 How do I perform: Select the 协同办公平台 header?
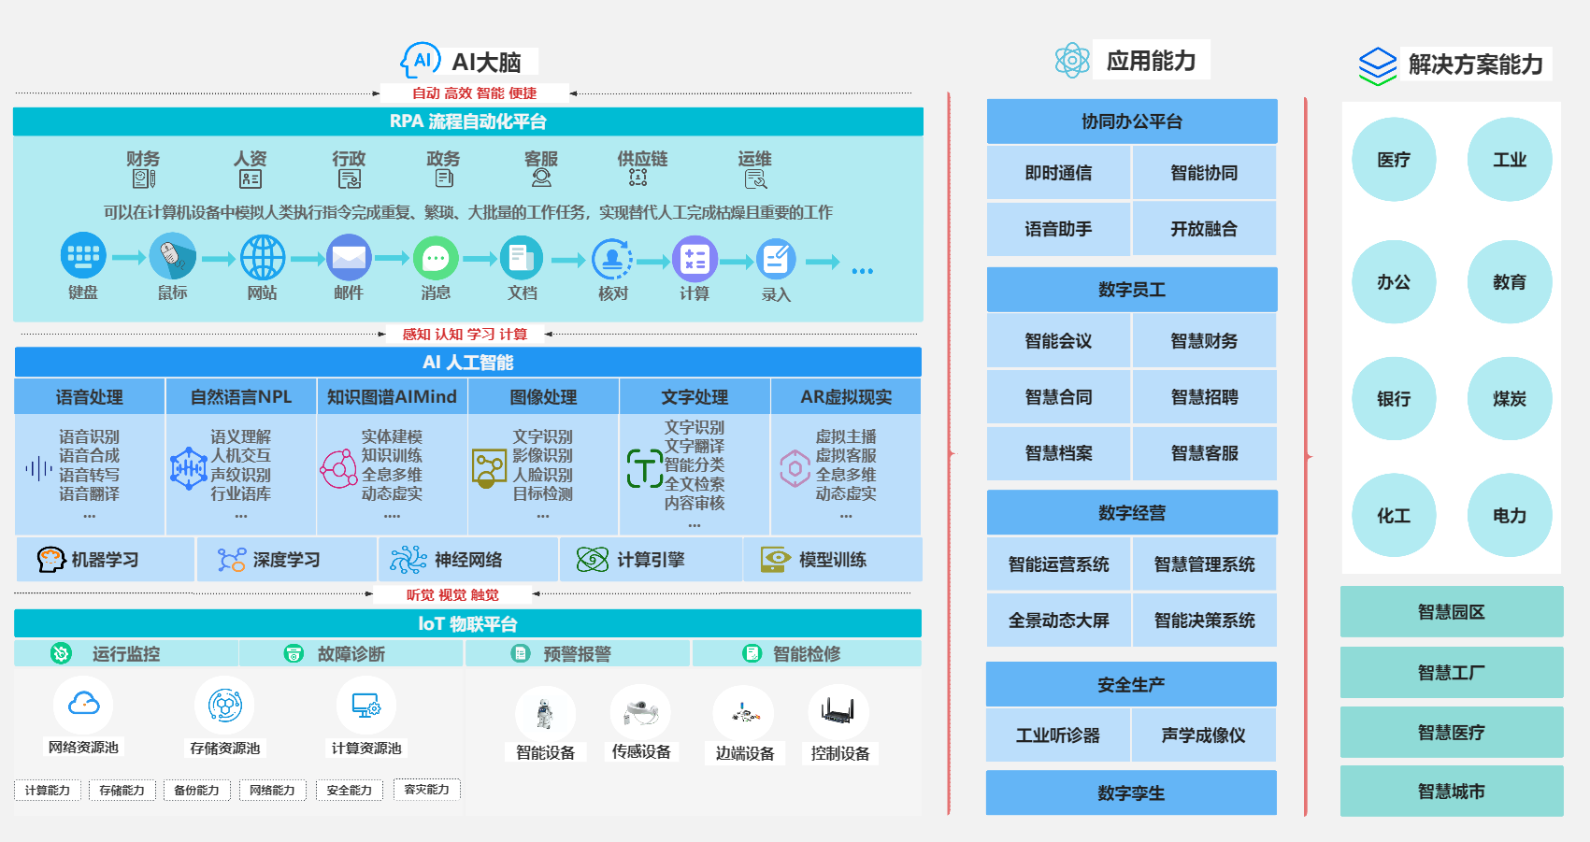(x=1131, y=121)
